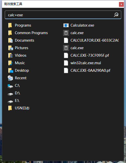Click the Recent items clock icon
This screenshot has width=126, height=163.
(10, 78)
